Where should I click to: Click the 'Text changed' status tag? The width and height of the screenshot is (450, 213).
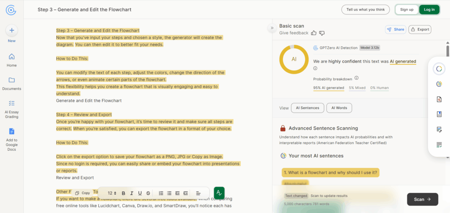(296, 196)
